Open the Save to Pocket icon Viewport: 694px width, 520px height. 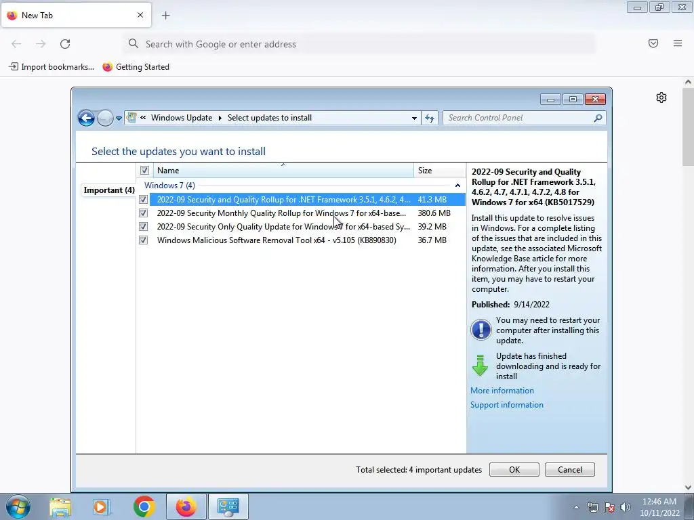pos(653,43)
